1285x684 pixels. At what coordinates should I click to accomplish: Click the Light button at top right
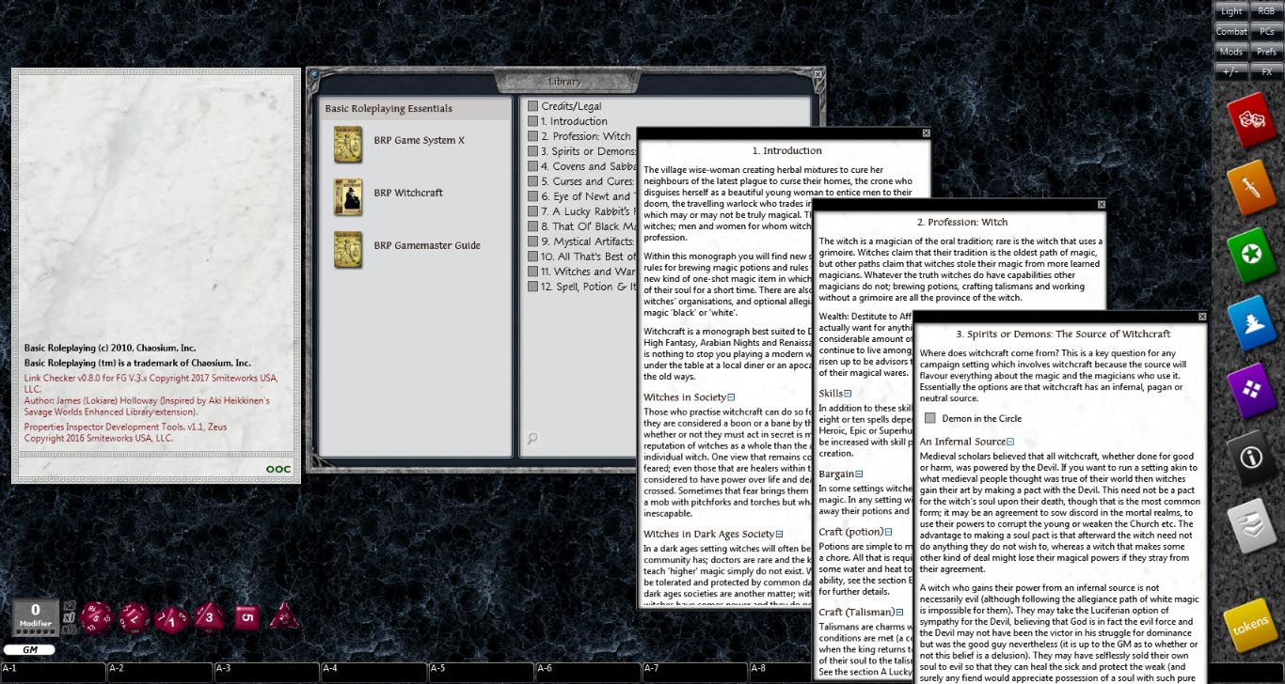tap(1230, 10)
